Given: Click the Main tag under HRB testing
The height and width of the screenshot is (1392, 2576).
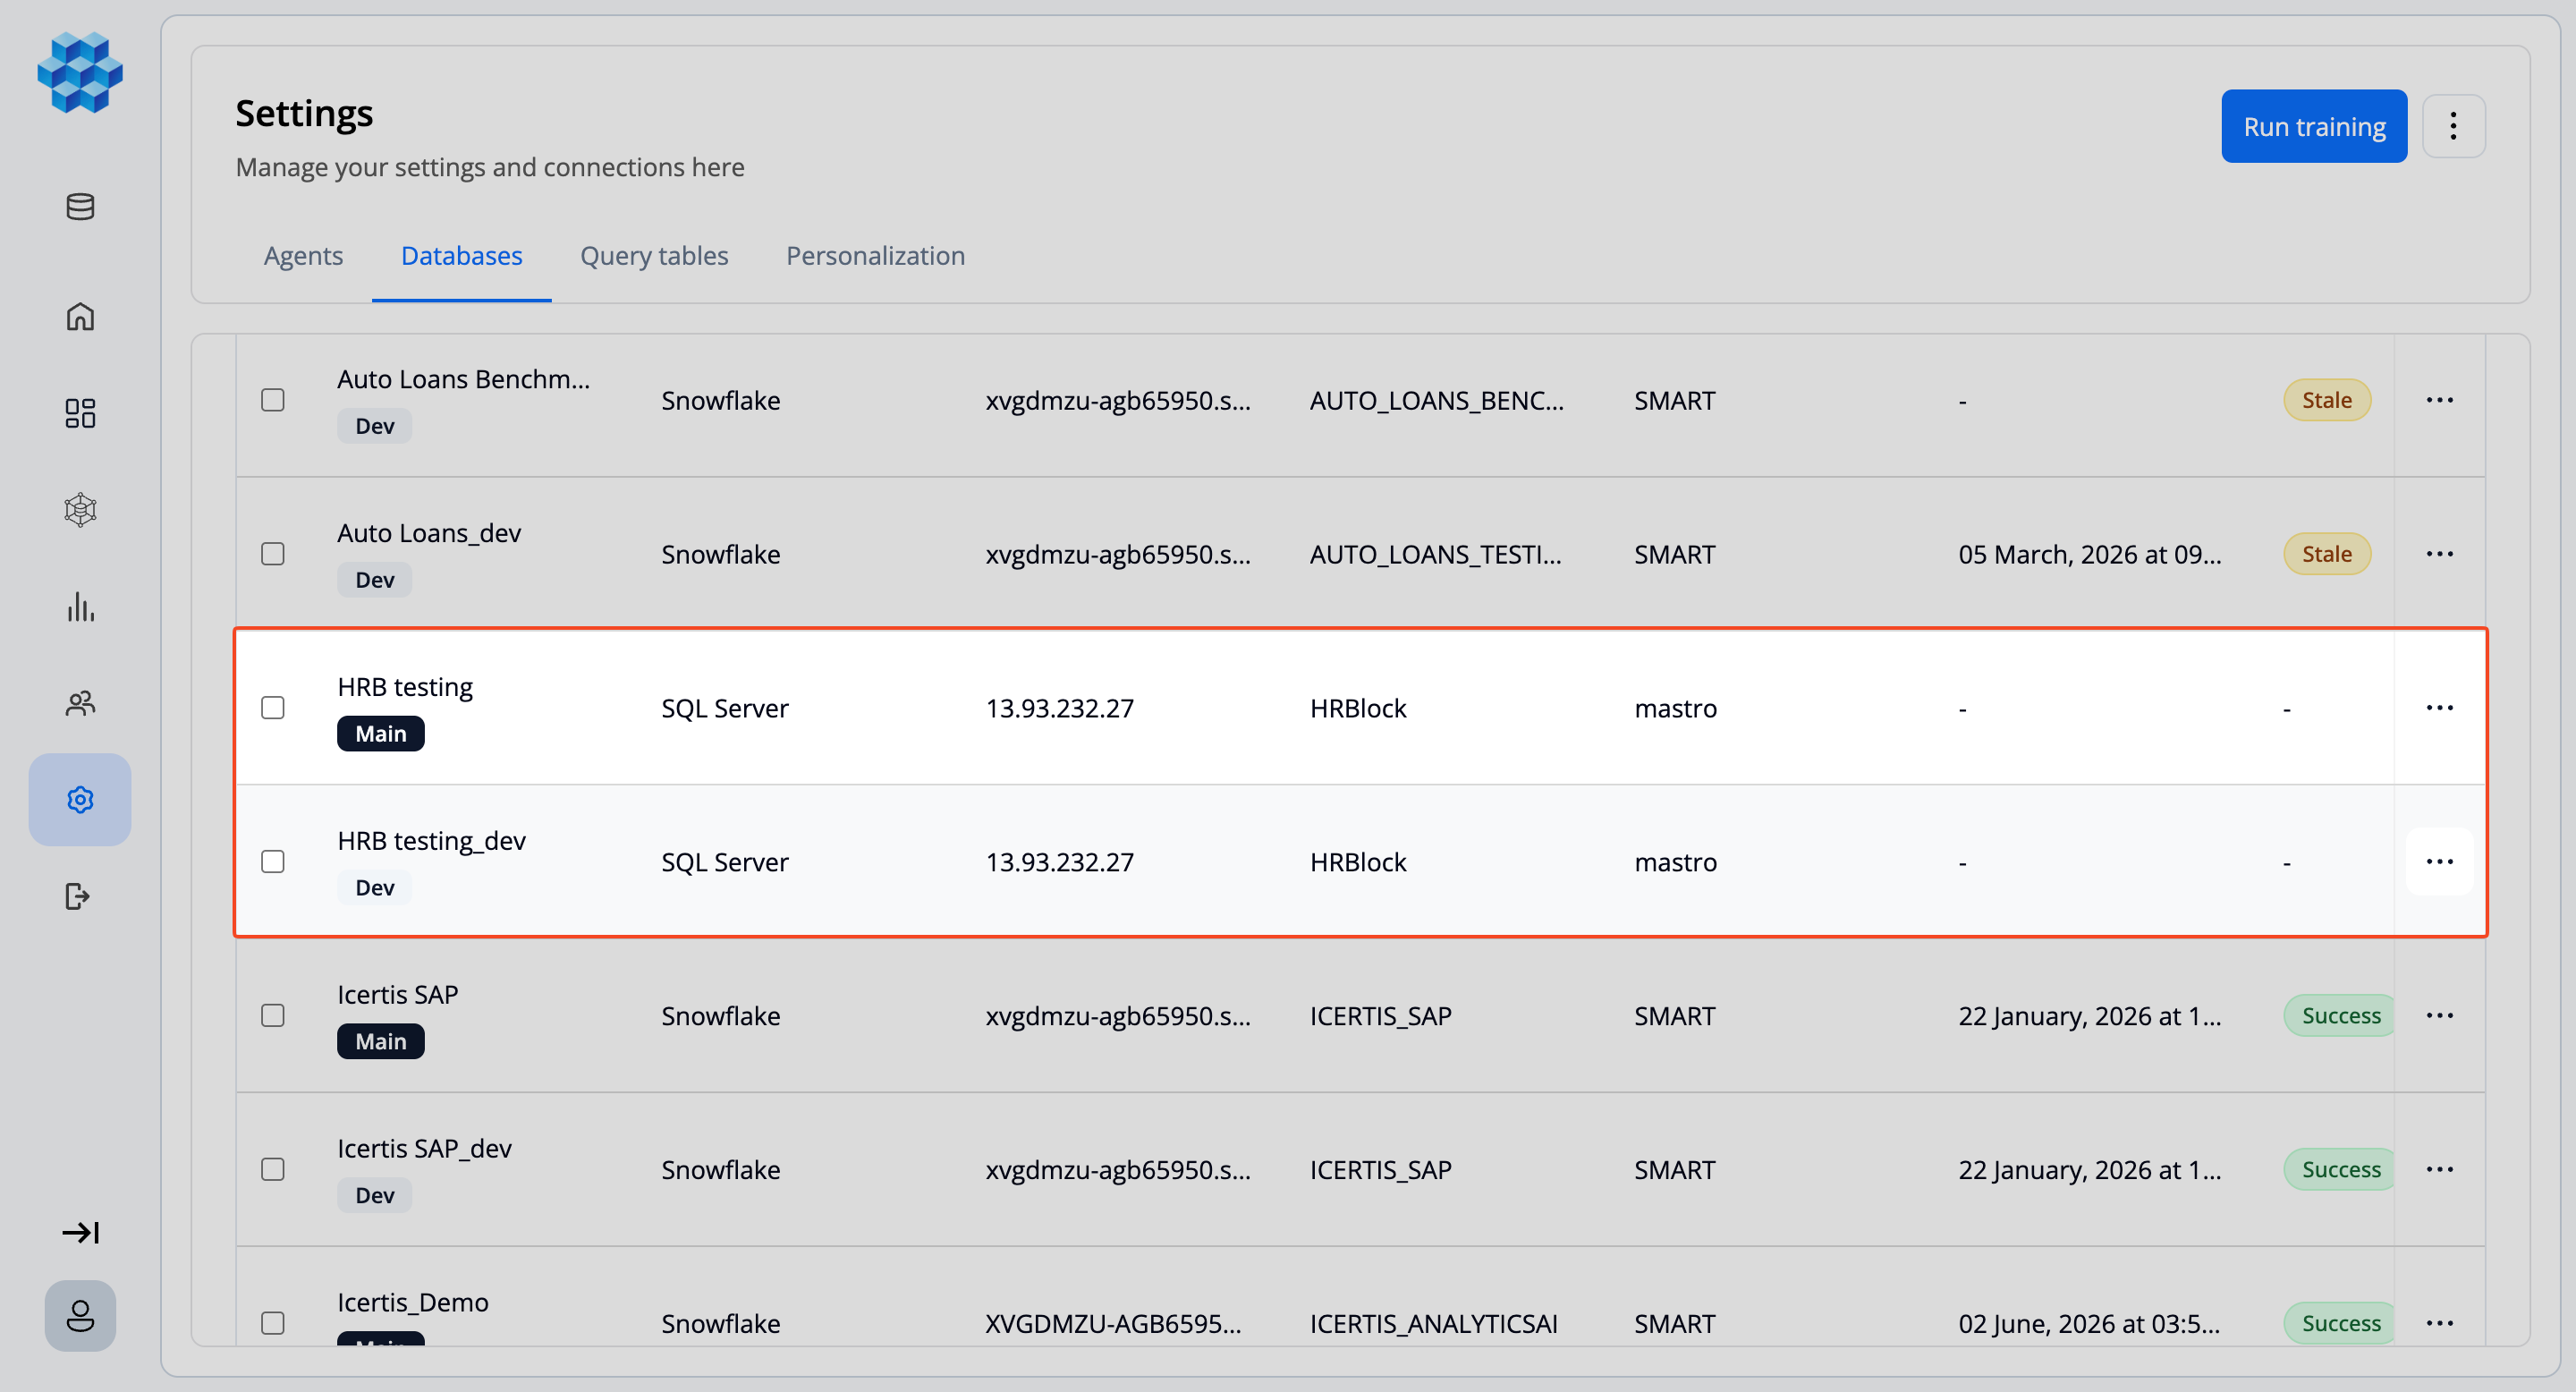Looking at the screenshot, I should click(381, 734).
